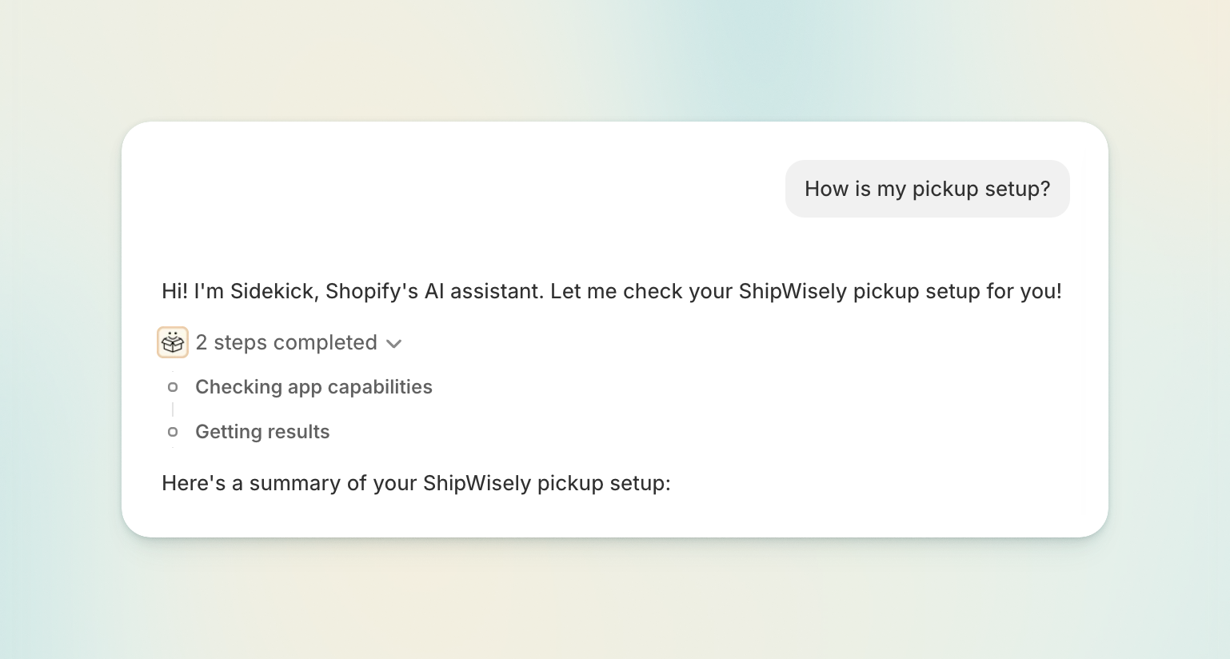Click the phrase 'Shopify's AI assistant'

coord(435,291)
